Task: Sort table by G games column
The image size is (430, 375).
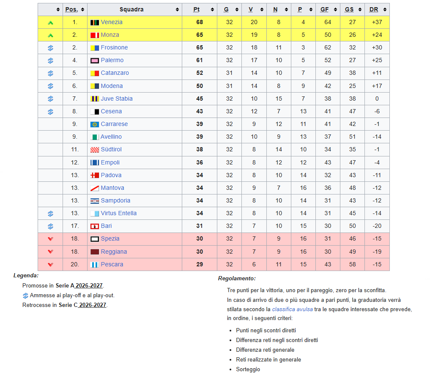Action: point(237,10)
